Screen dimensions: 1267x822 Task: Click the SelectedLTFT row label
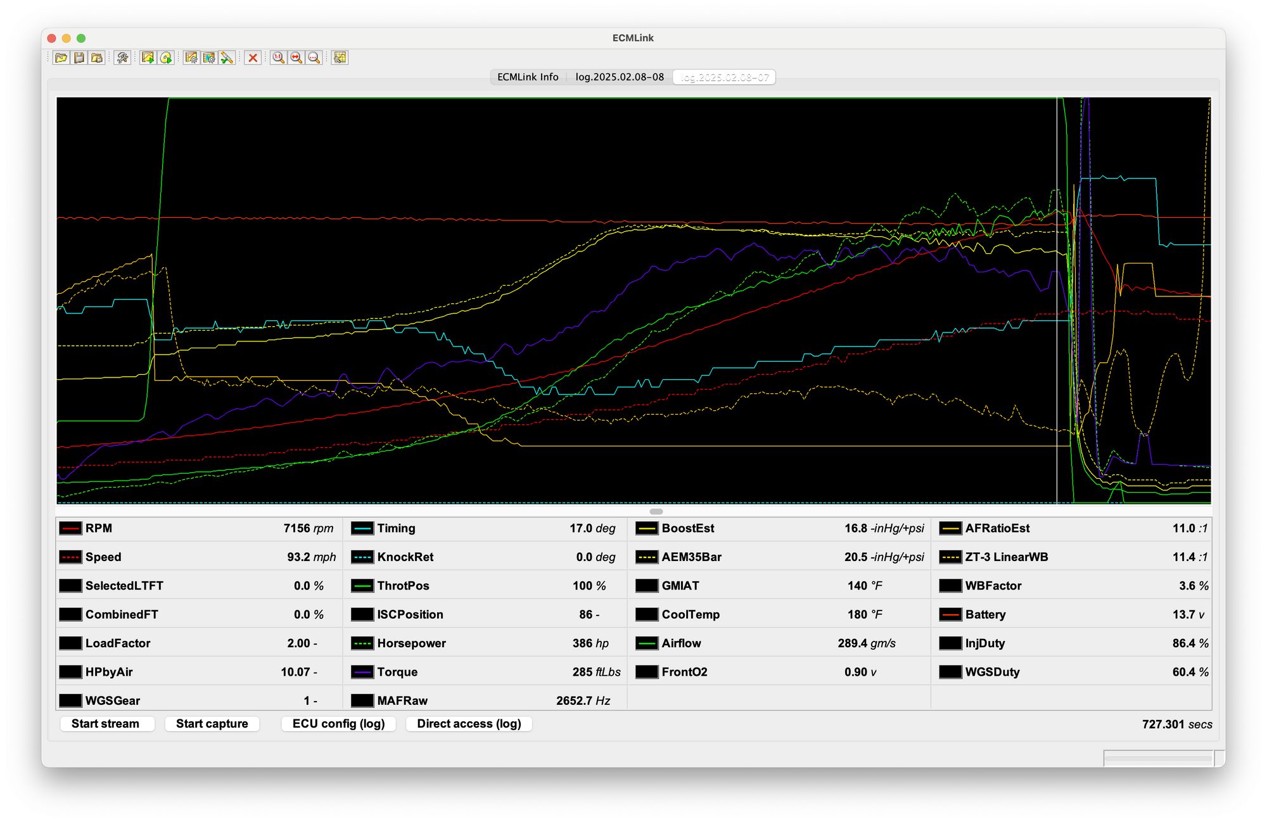[x=124, y=586]
